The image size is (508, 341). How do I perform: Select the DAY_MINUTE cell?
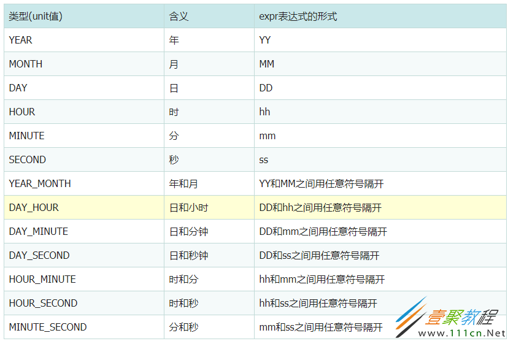click(84, 231)
